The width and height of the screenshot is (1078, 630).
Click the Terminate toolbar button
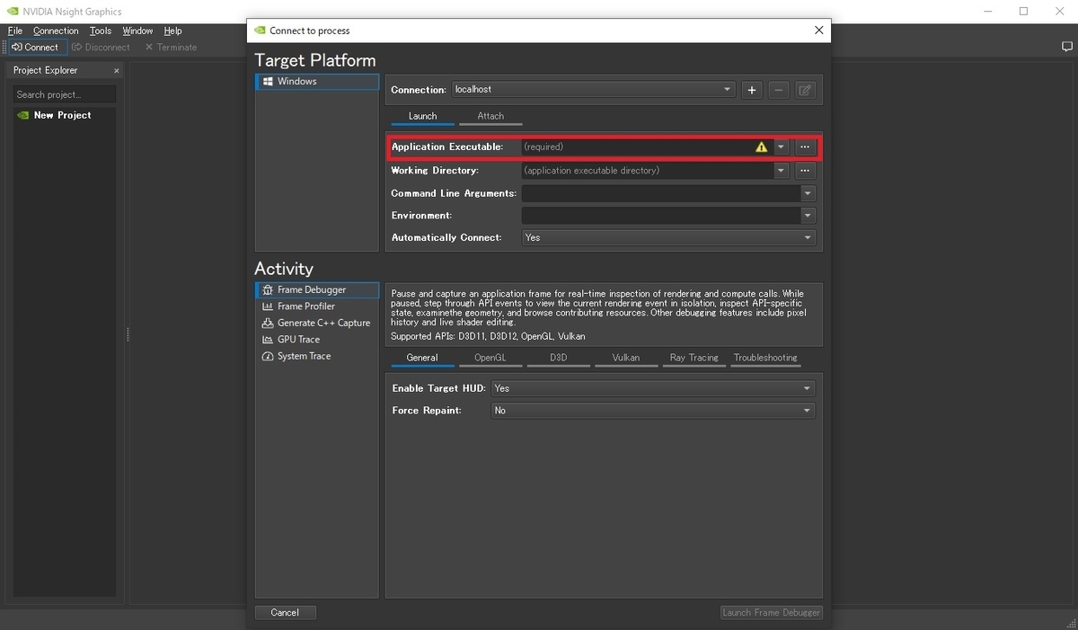coord(171,47)
